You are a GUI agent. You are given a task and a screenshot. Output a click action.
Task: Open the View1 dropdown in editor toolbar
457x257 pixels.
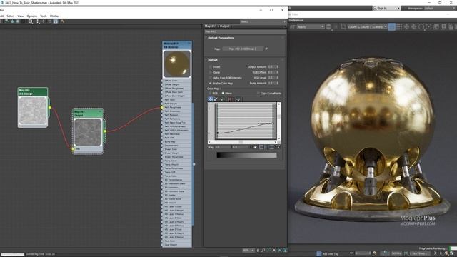tap(263, 21)
